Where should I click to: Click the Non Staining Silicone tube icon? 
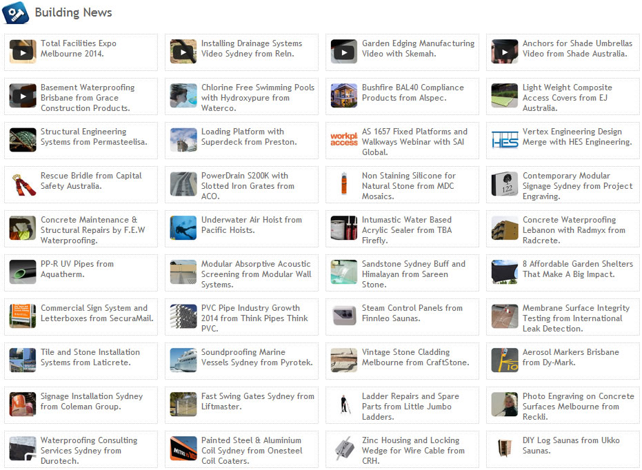[x=344, y=184]
